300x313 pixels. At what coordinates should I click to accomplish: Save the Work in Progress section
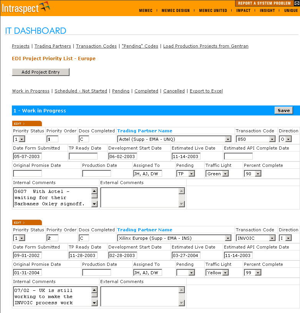tap(283, 110)
